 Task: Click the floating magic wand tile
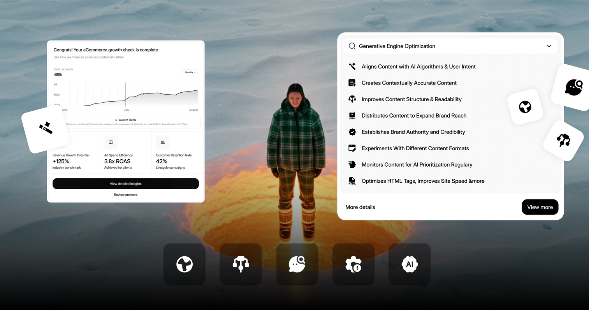46,128
